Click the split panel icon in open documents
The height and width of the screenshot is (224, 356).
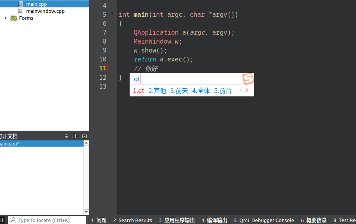(x=75, y=136)
